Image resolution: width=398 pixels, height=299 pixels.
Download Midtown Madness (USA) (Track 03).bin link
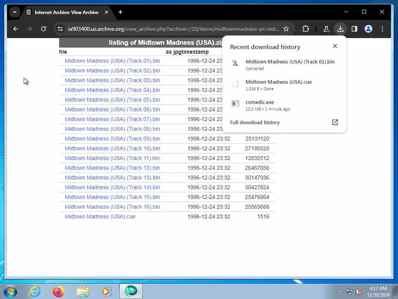pyautogui.click(x=112, y=80)
